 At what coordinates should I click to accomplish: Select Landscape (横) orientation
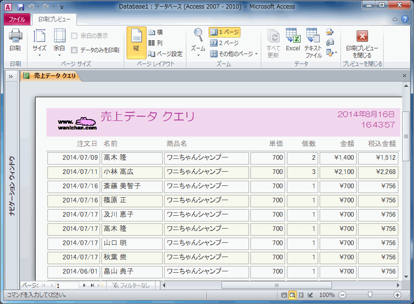(x=156, y=32)
